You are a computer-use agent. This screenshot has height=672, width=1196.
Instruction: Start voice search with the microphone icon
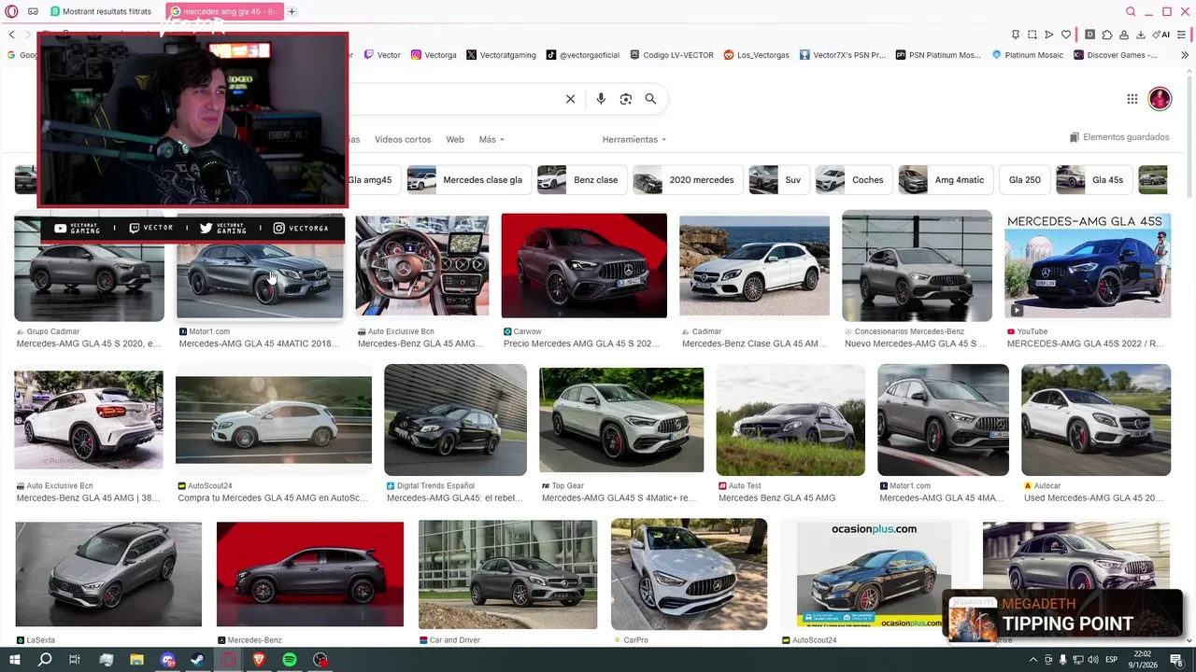point(601,99)
